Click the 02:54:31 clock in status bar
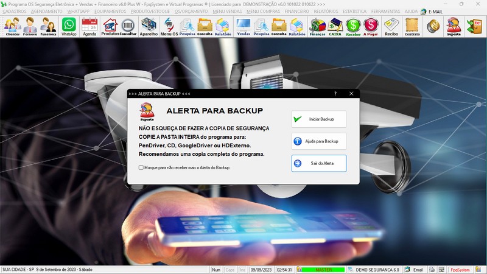487x274 pixels. coord(284,270)
